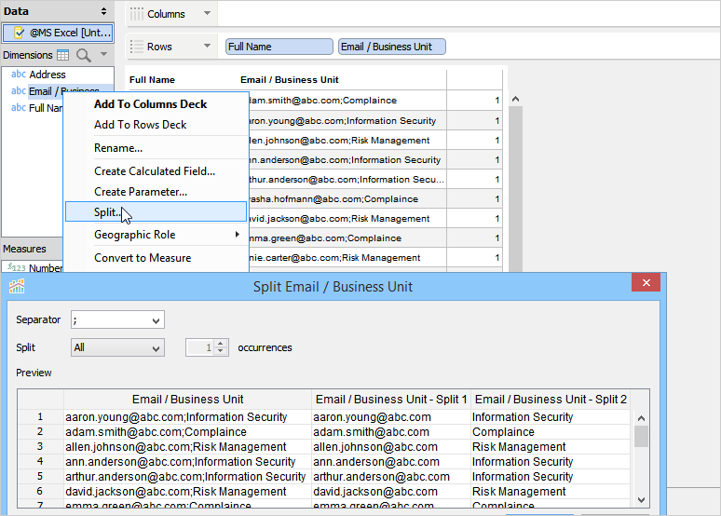Click the Columns deck grip icon

click(x=137, y=14)
